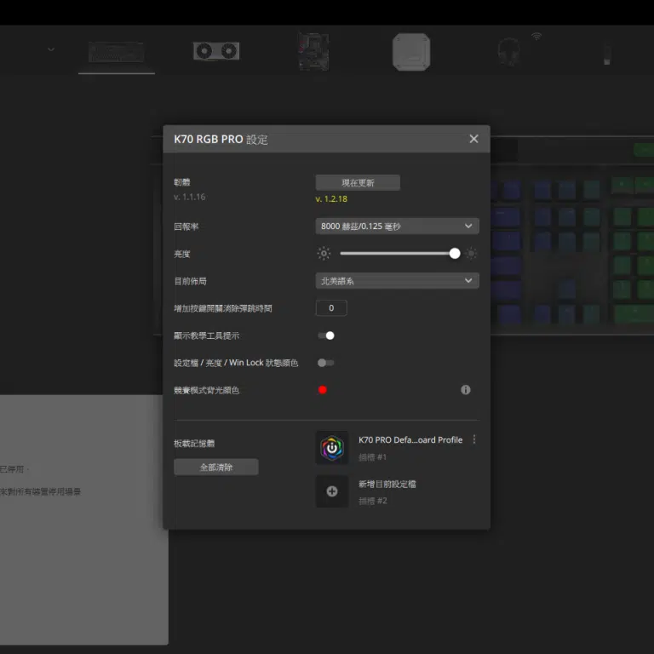Toggle 顯示教學工具提示 switch off
654x654 pixels.
pos(326,336)
